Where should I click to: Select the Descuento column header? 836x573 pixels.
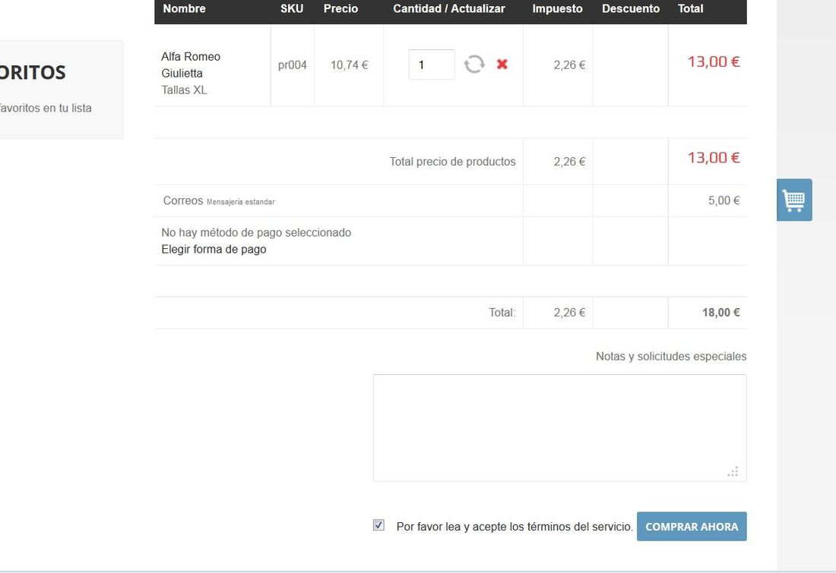631,8
